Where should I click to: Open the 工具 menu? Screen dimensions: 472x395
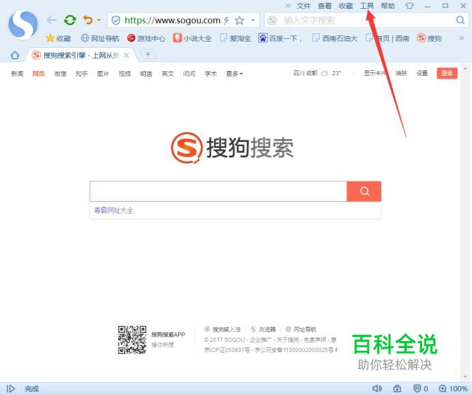367,5
